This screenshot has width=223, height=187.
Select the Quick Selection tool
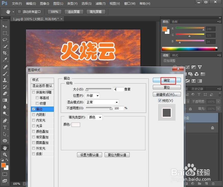[x=5, y=46]
